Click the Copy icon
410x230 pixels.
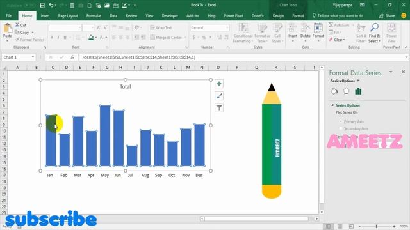pos(17,33)
